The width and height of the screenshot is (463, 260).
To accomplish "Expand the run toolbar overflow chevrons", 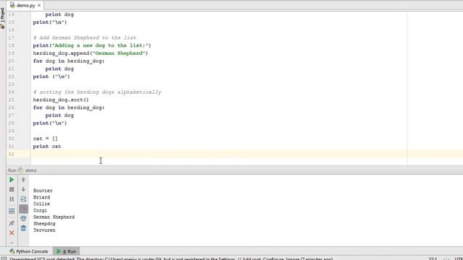I will coord(12,243).
